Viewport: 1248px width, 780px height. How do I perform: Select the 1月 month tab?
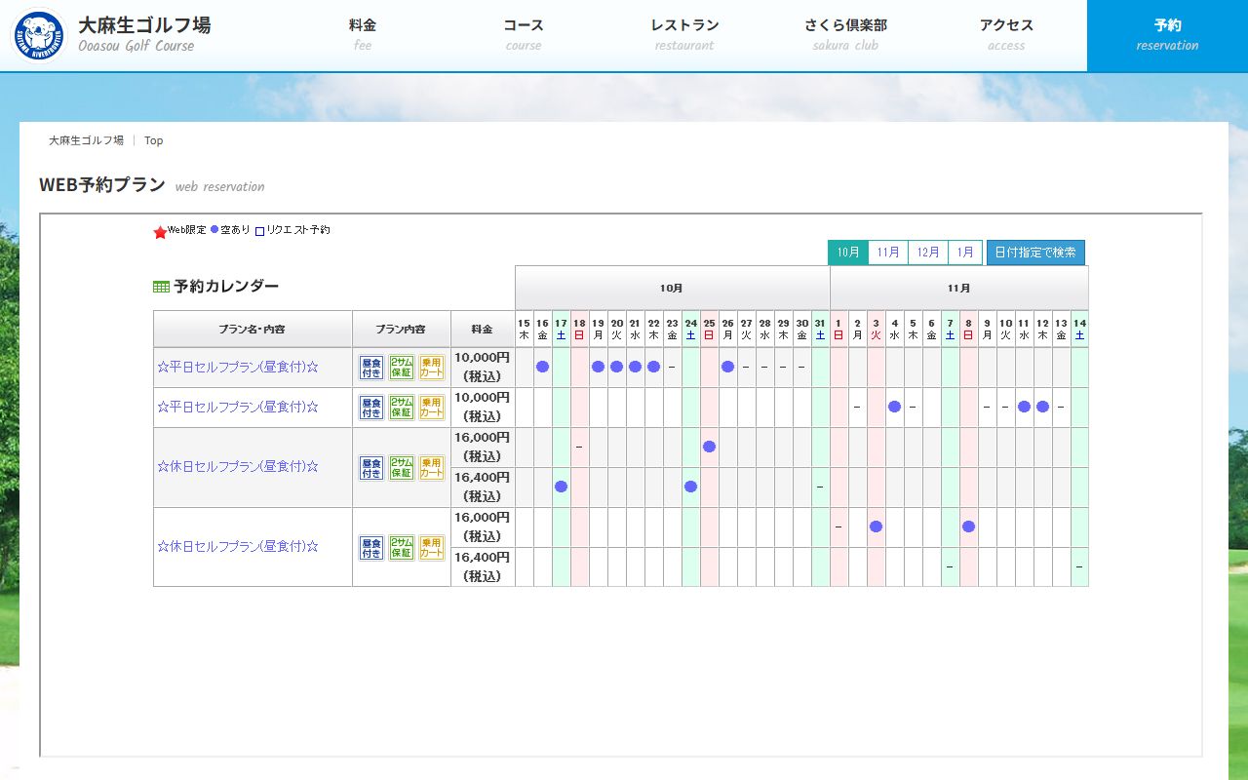pos(965,253)
